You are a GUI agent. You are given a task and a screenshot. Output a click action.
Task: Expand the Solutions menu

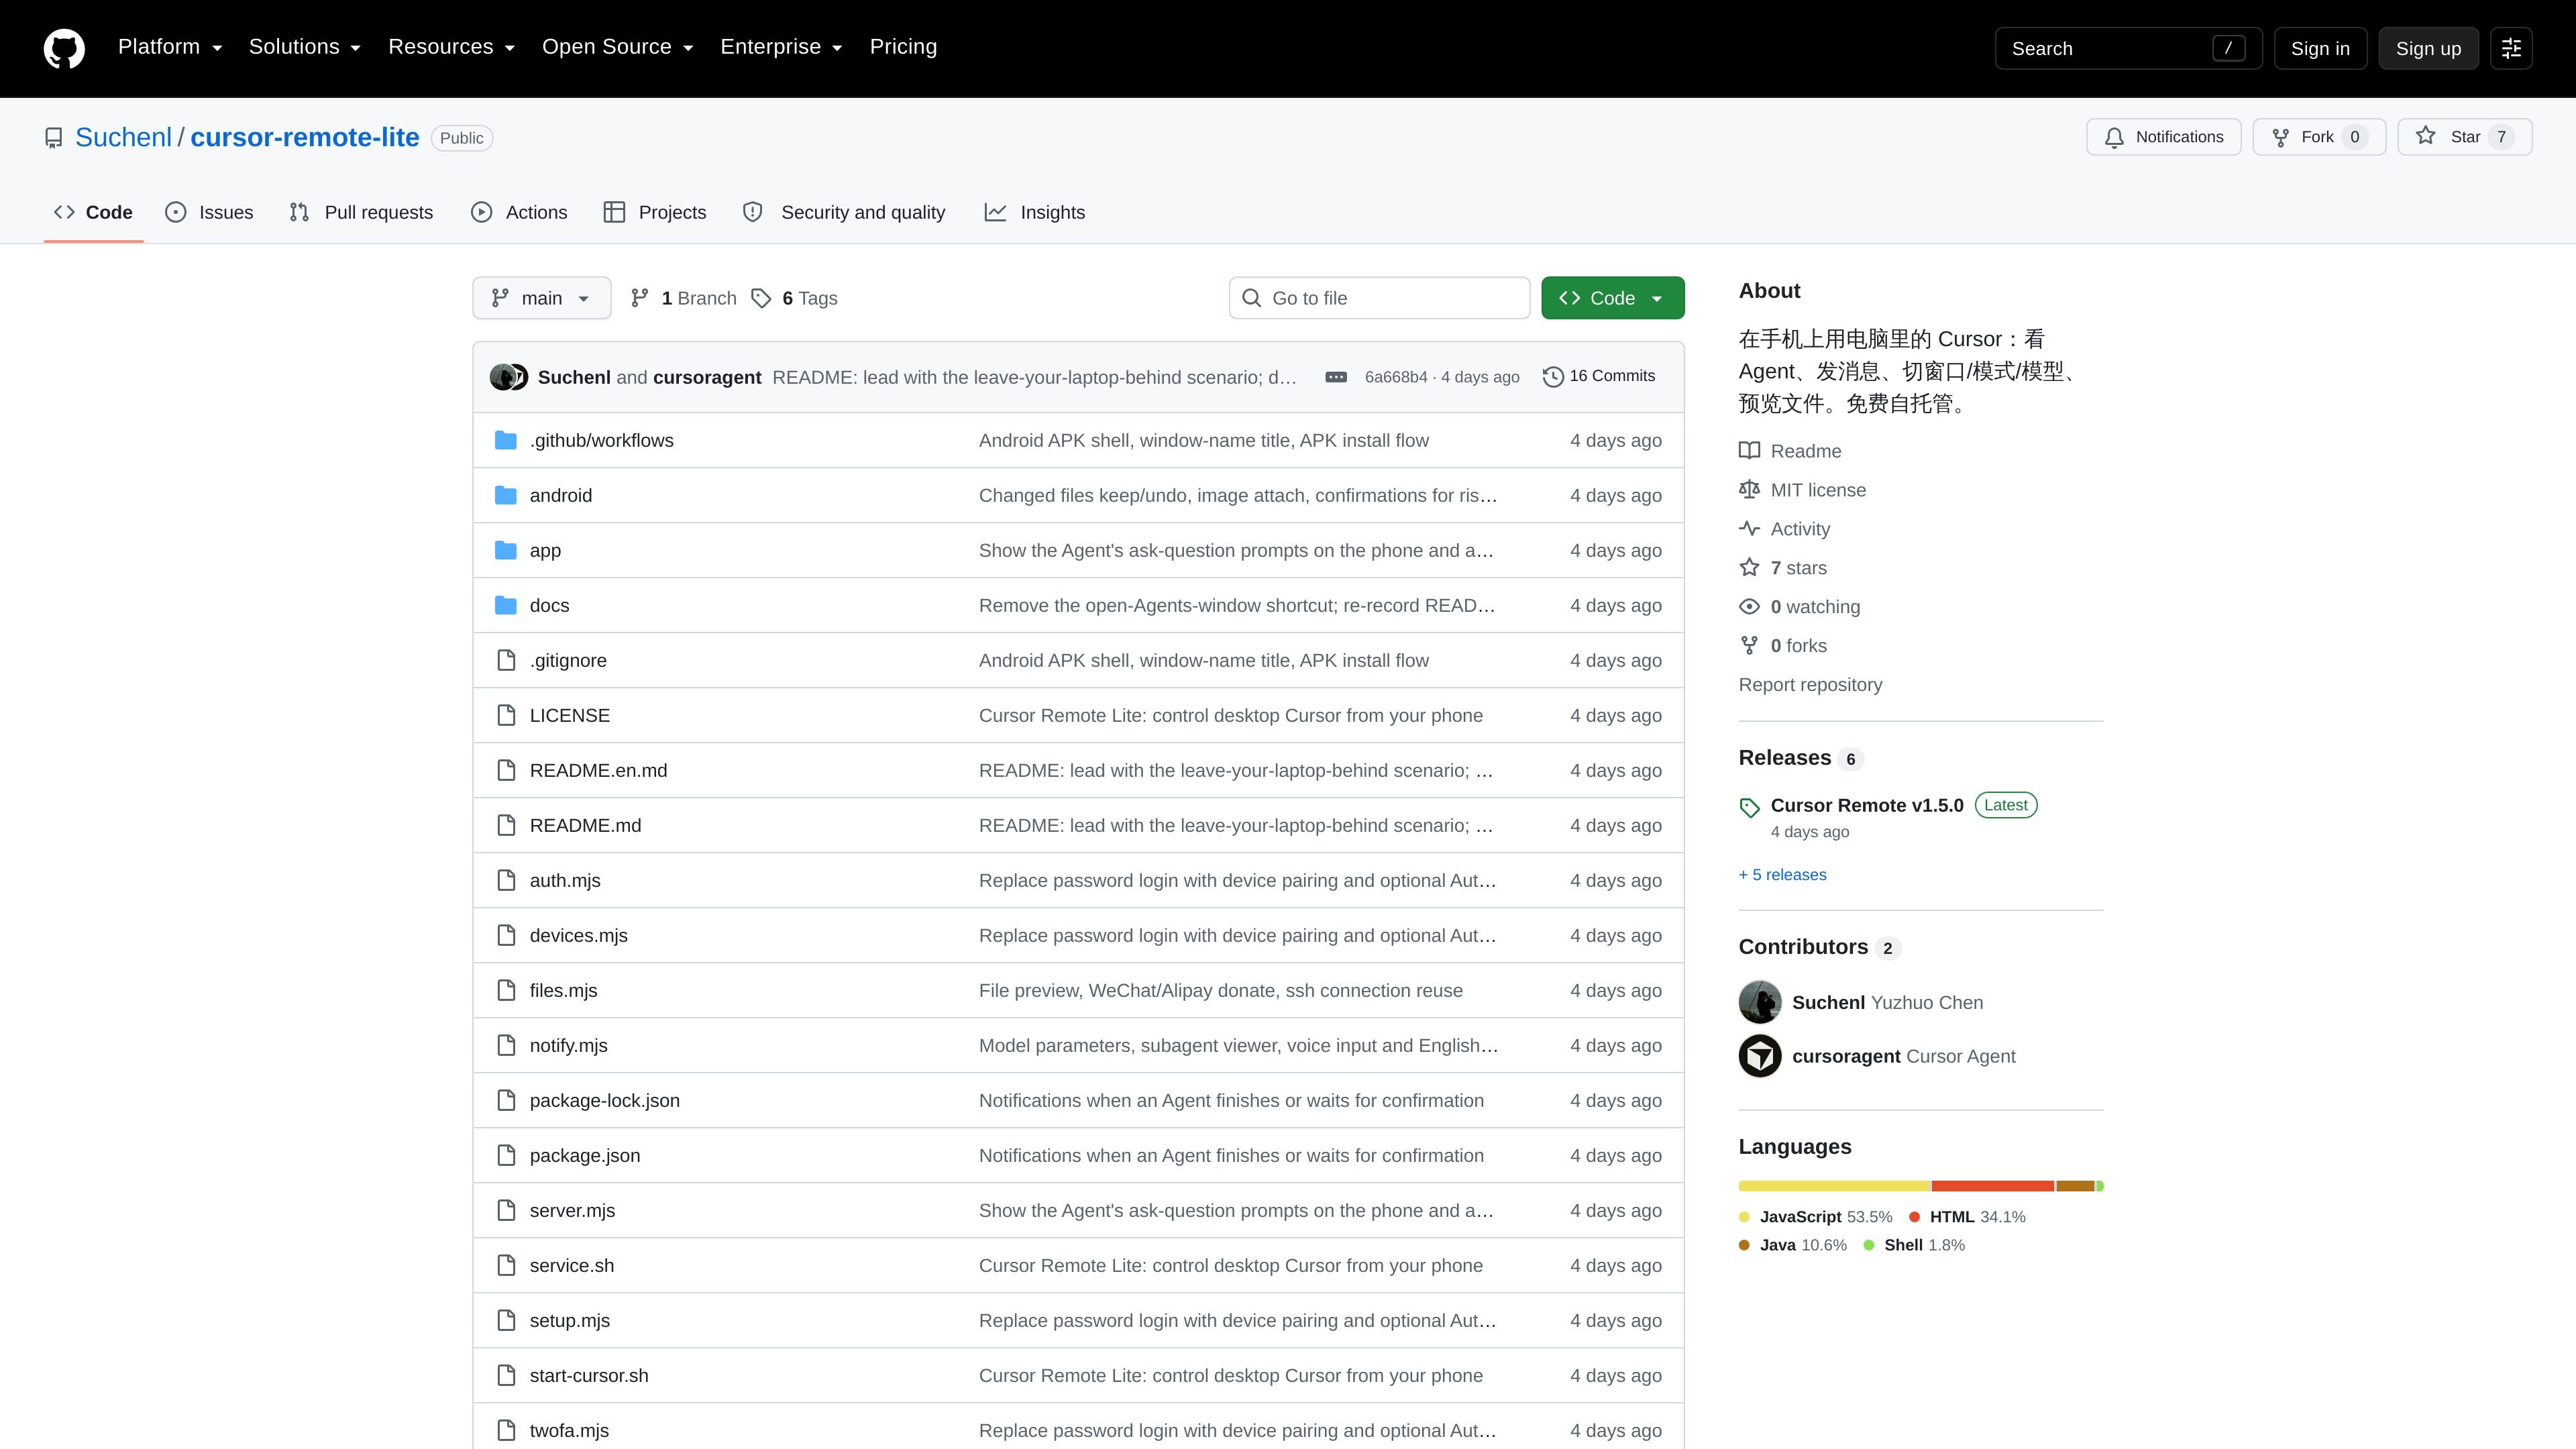click(305, 47)
